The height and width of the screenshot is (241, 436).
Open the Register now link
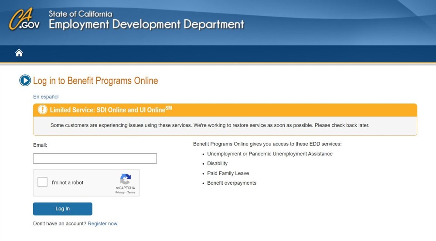click(102, 224)
